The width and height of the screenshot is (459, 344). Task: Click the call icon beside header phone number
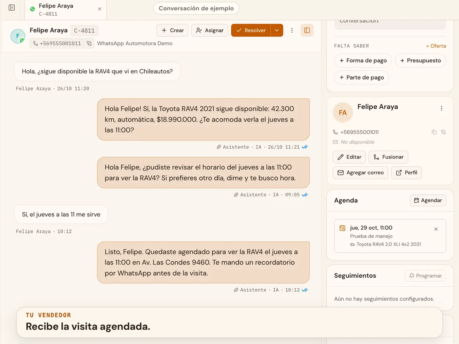tap(89, 43)
